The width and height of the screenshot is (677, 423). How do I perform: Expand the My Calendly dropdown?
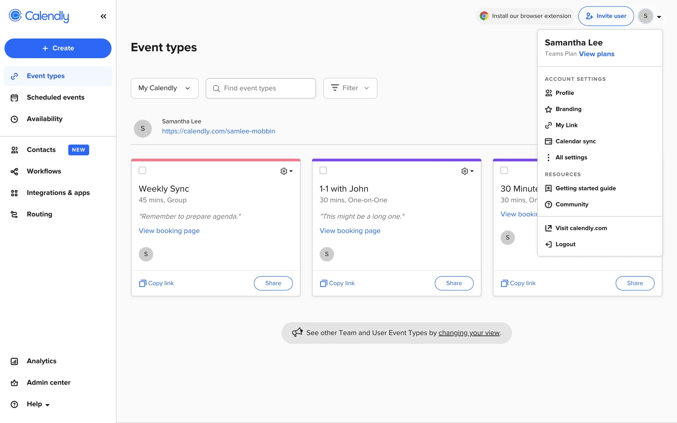(x=164, y=88)
